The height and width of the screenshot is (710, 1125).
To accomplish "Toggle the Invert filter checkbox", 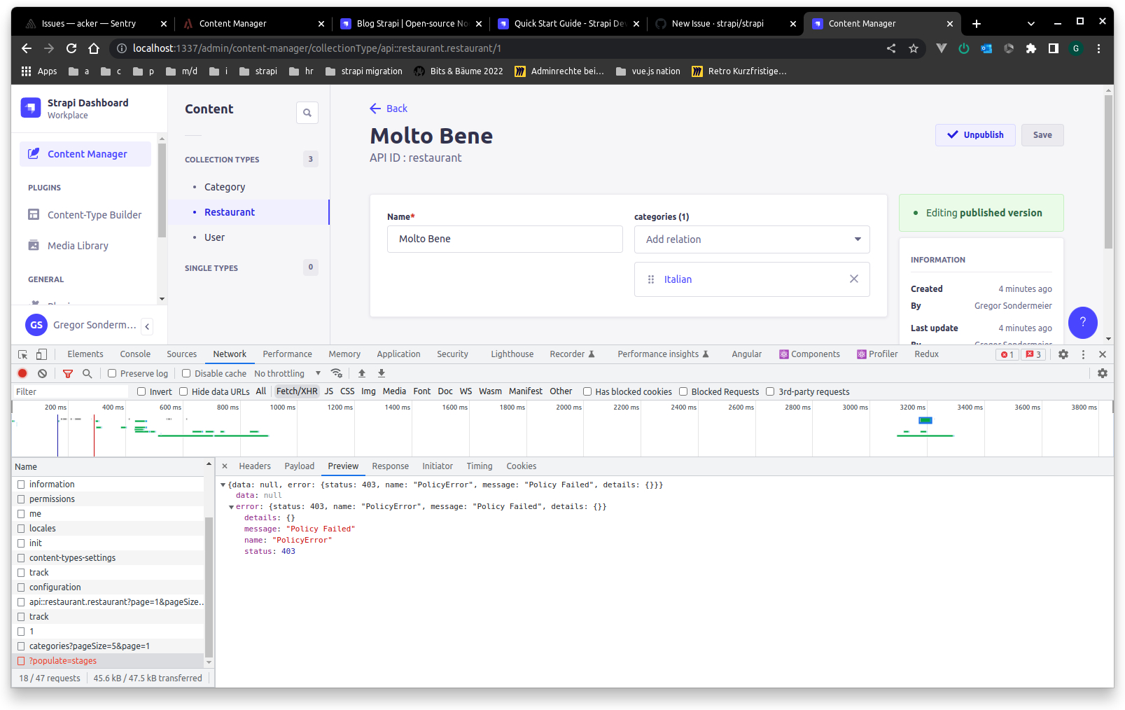I will pos(143,391).
